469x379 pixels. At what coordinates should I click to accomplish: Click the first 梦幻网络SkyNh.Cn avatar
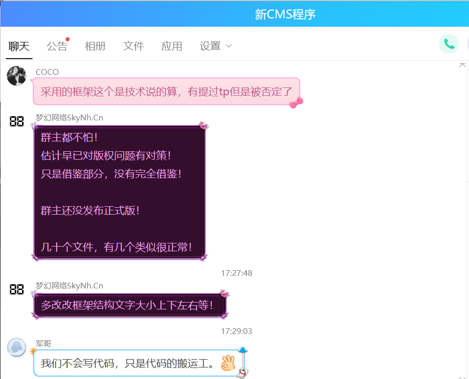click(x=17, y=121)
